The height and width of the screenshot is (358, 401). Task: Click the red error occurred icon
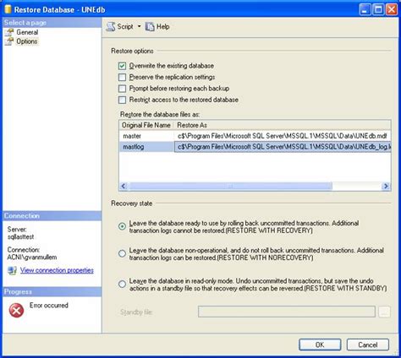coord(16,311)
